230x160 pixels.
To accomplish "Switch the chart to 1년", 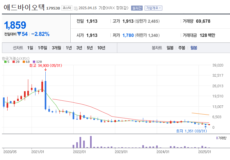I will tap(69, 48).
